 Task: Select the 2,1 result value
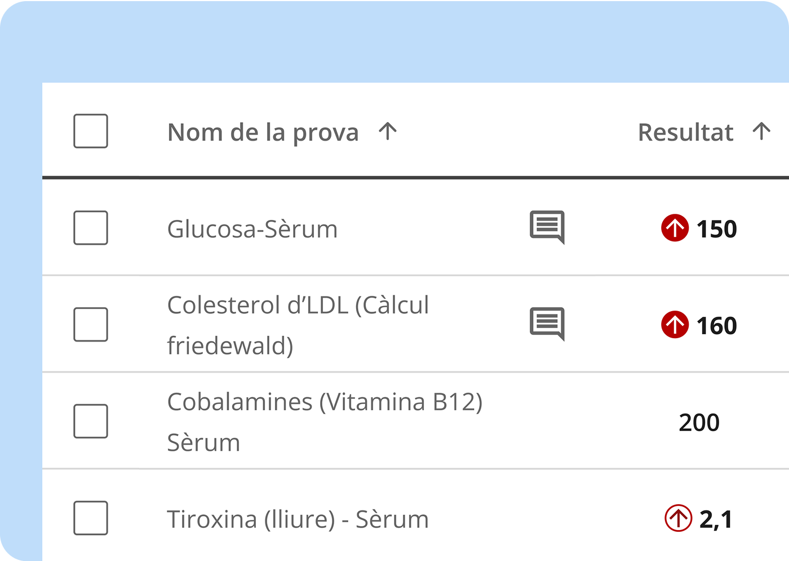716,519
